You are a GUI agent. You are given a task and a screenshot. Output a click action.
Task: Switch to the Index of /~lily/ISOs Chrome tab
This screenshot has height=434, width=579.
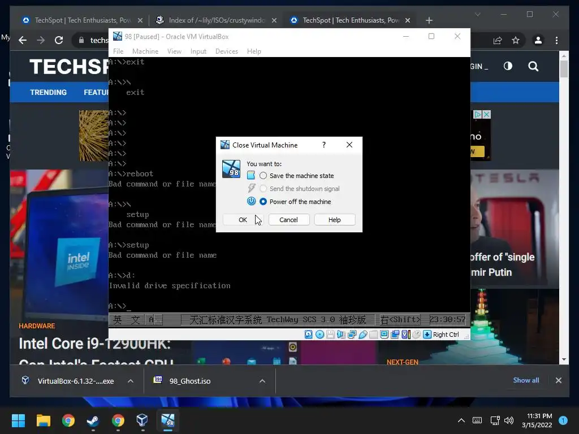[x=216, y=20]
